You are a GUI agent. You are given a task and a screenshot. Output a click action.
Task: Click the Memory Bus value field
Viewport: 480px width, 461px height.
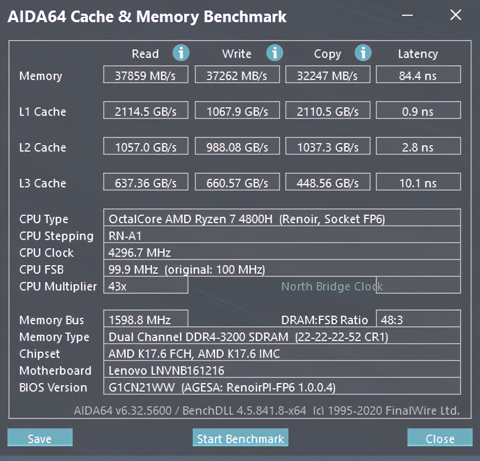146,319
